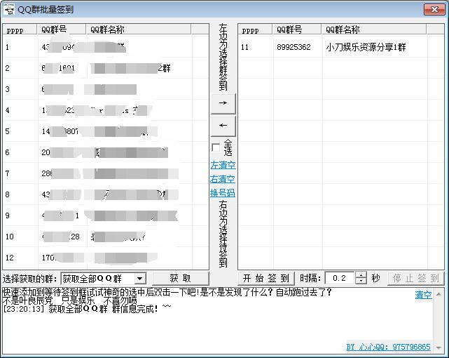Image resolution: width=449 pixels, height=358 pixels.
Task: Close the QQ群批量签到 window
Action: 434,9
